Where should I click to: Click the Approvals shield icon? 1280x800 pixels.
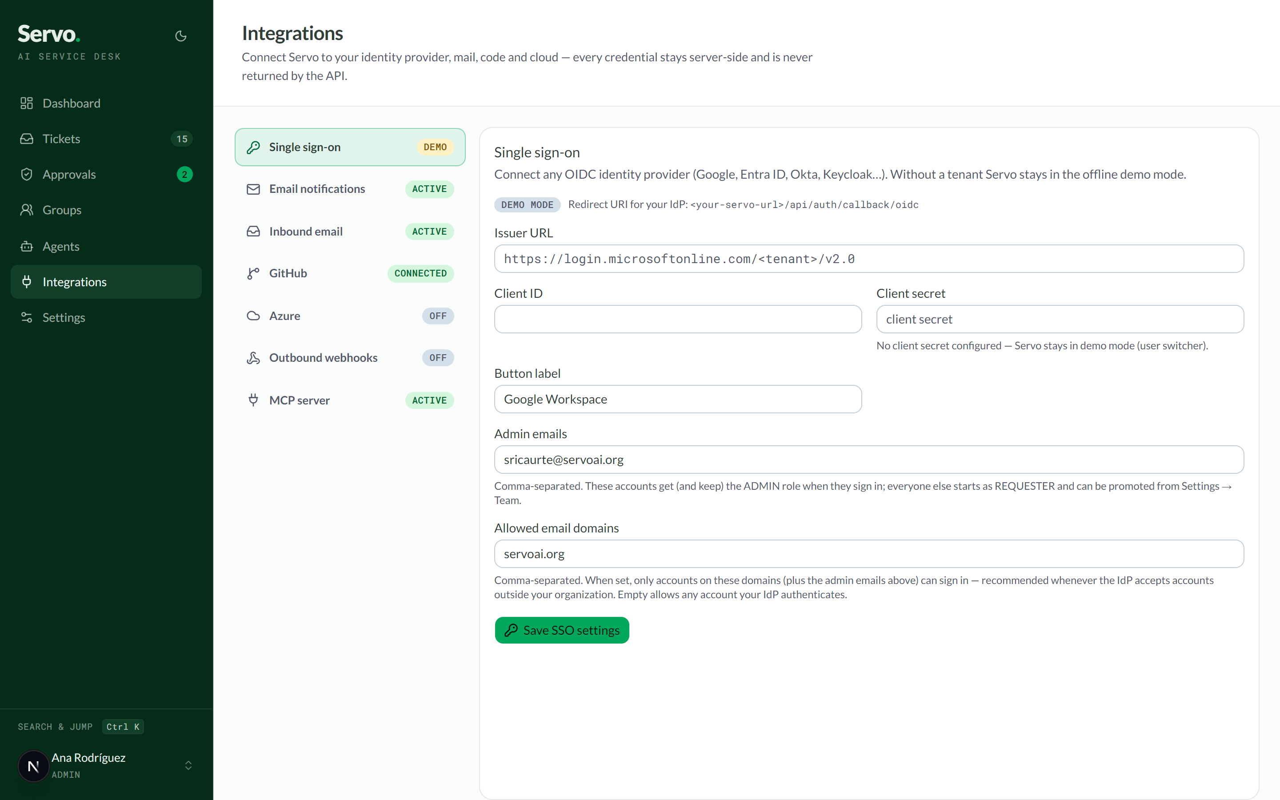click(x=27, y=174)
